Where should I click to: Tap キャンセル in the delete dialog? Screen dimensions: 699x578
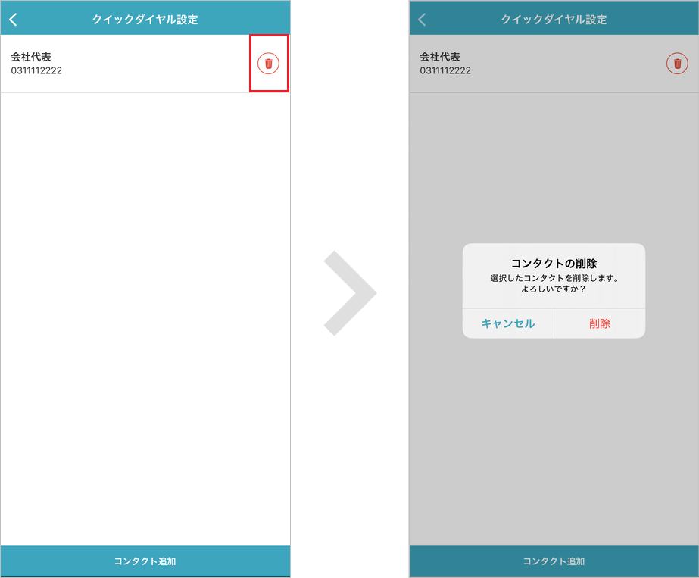508,323
